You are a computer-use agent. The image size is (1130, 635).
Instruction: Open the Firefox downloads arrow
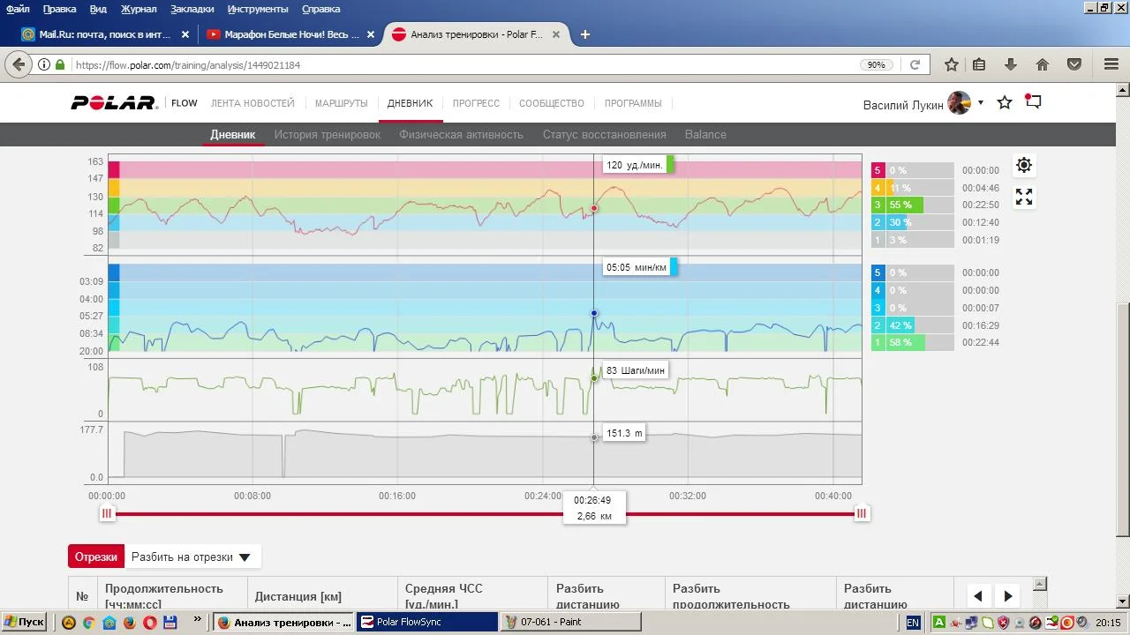pos(1011,64)
